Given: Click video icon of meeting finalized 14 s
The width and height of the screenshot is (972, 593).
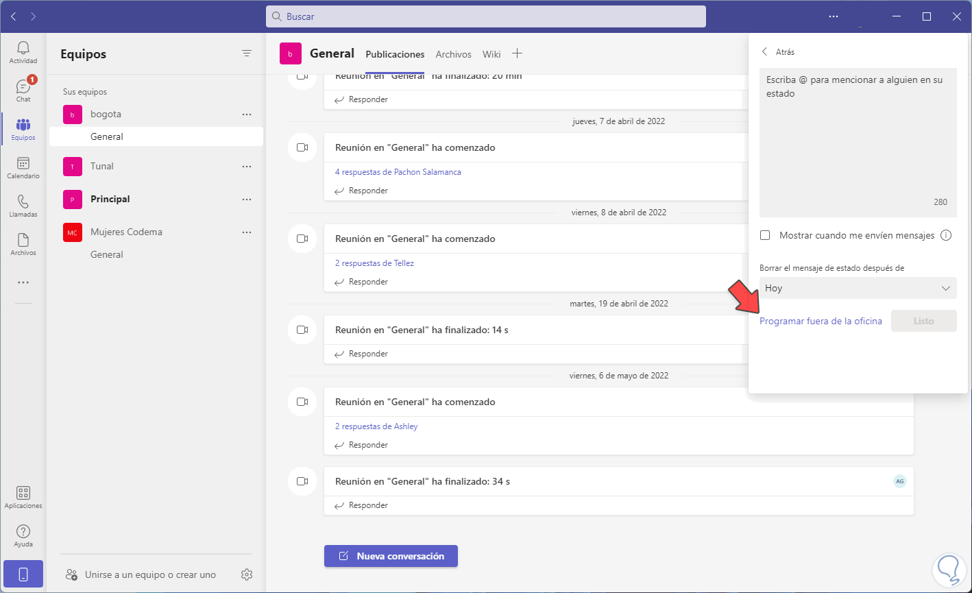Looking at the screenshot, I should (302, 330).
